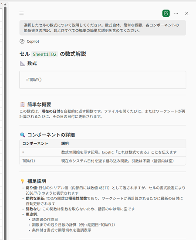Click the '=' component table cell
This screenshot has height=240, width=196.
(23, 152)
